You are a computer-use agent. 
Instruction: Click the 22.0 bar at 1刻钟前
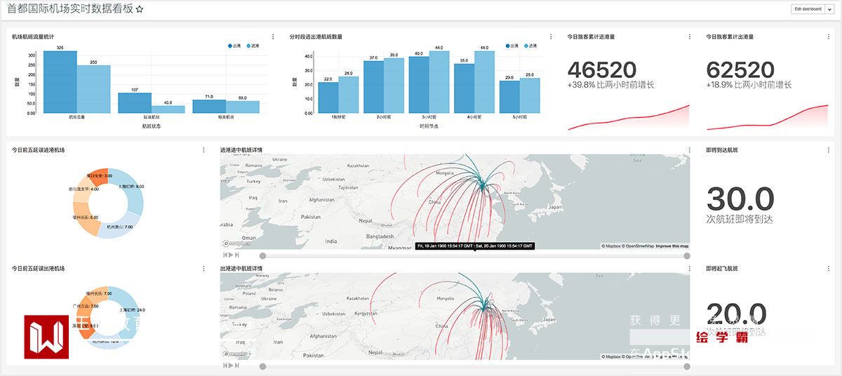click(328, 98)
